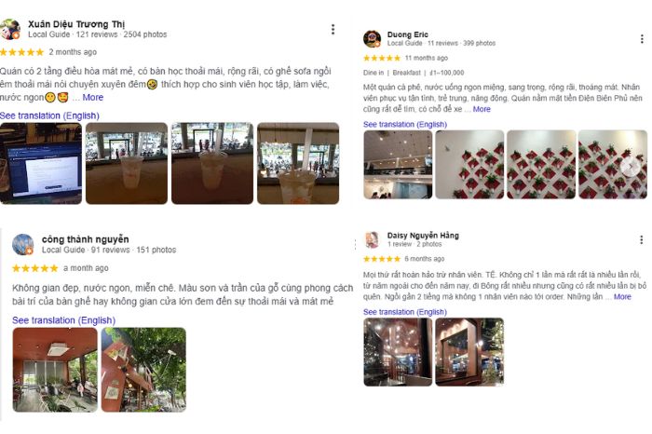The image size is (652, 434).
Task: Open công thành nguyễn reviewer name link
Action: pyautogui.click(x=86, y=239)
